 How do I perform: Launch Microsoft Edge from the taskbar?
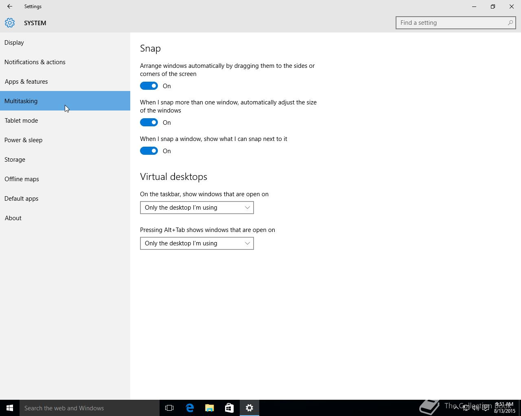point(190,408)
